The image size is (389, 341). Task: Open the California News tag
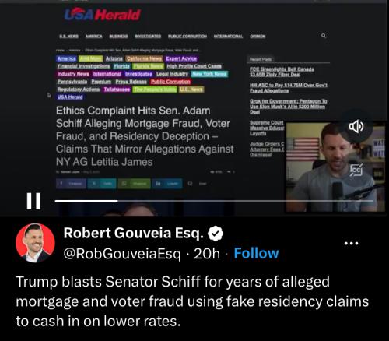pos(145,58)
